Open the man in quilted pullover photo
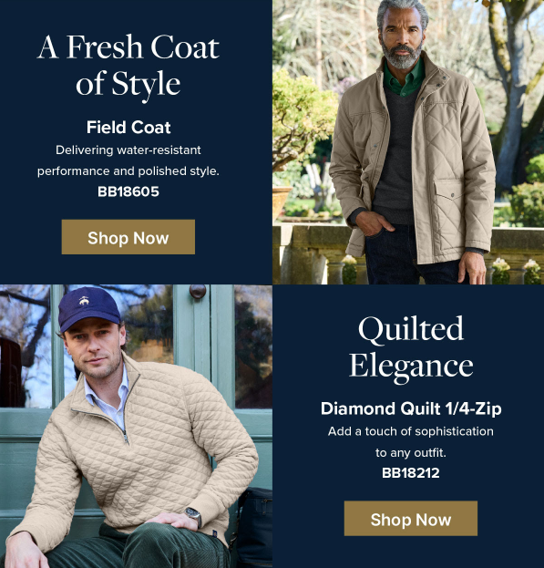The height and width of the screenshot is (568, 544). pyautogui.click(x=136, y=426)
